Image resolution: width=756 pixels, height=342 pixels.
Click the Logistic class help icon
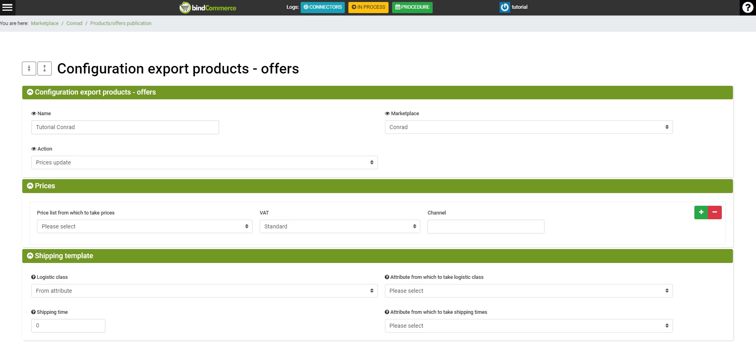[x=33, y=277]
